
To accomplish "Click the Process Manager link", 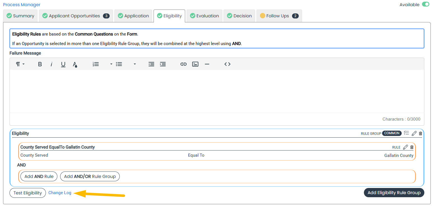I will (22, 5).
